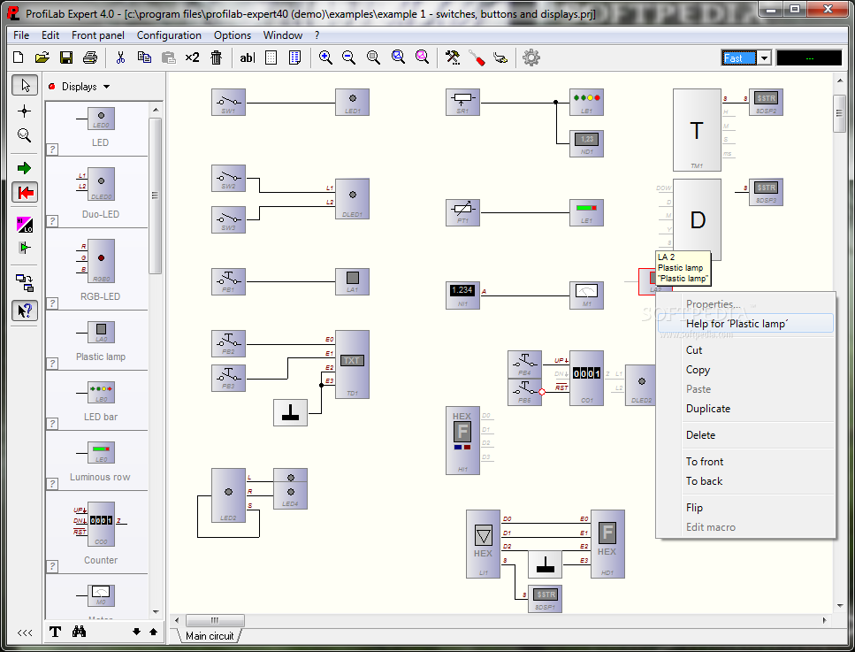Screen dimensions: 855x652
Task: Click the CO1 counter block on canvas
Action: pos(586,378)
